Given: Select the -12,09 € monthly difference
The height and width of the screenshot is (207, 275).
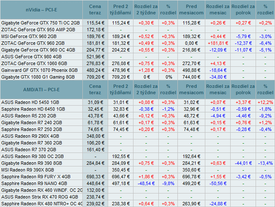Looking at the screenshot, I should [x=218, y=50].
